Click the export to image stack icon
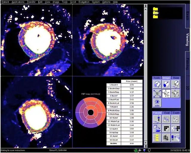 [175, 138]
